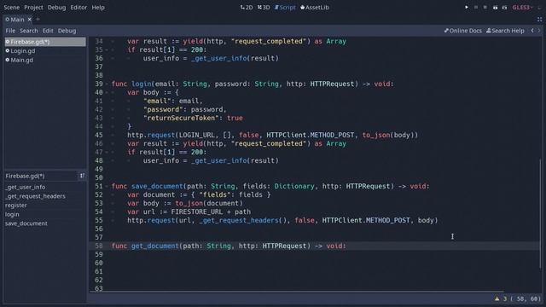Jump to login method in outline

click(12, 214)
